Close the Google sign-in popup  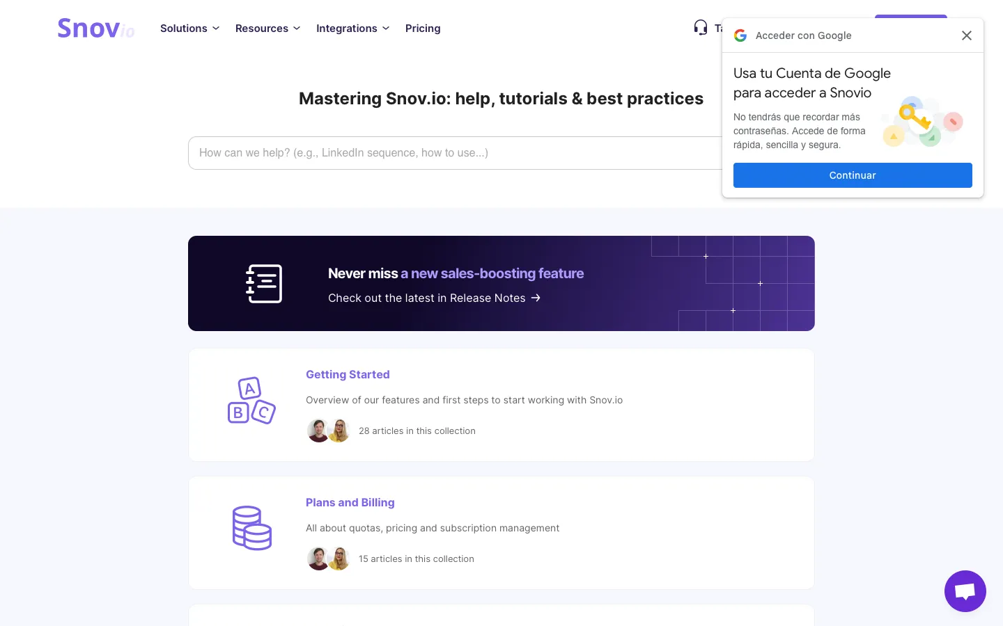point(967,35)
